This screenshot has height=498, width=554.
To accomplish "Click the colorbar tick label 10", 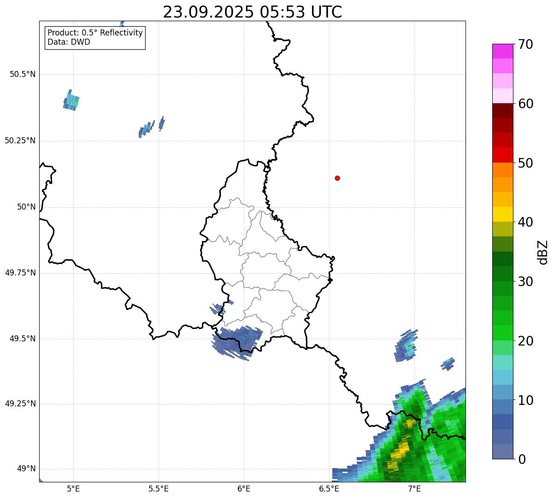I will coord(525,400).
